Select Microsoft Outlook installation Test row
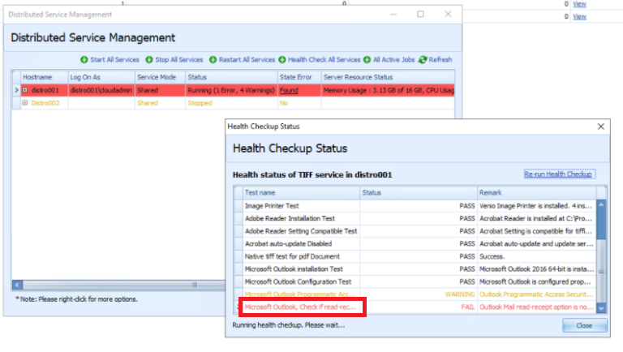Viewport: 623px width, 352px height. click(x=415, y=269)
